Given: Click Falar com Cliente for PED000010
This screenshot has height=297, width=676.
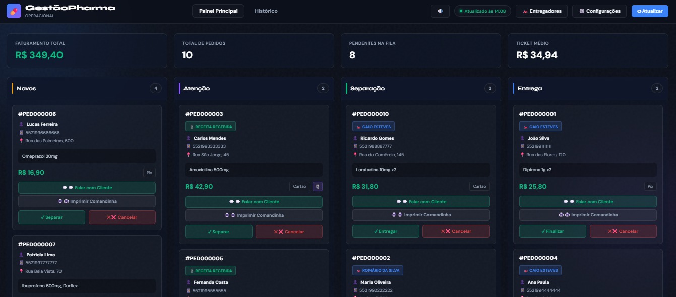Looking at the screenshot, I should [421, 202].
